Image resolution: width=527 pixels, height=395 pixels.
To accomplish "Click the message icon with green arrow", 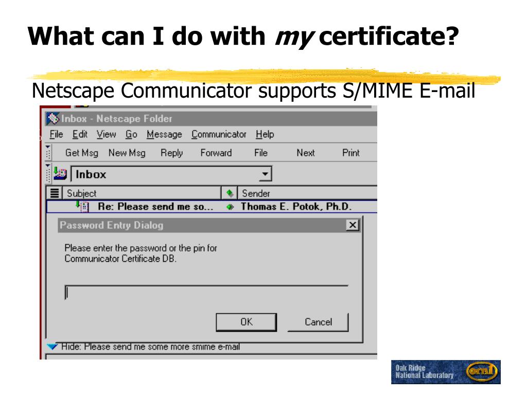I will click(x=82, y=206).
